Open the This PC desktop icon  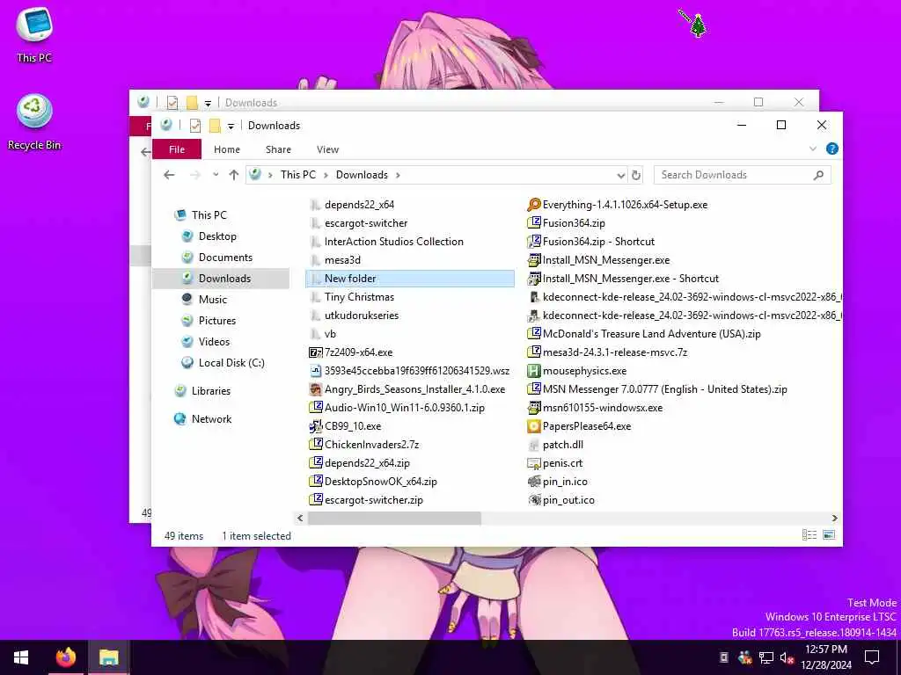34,34
